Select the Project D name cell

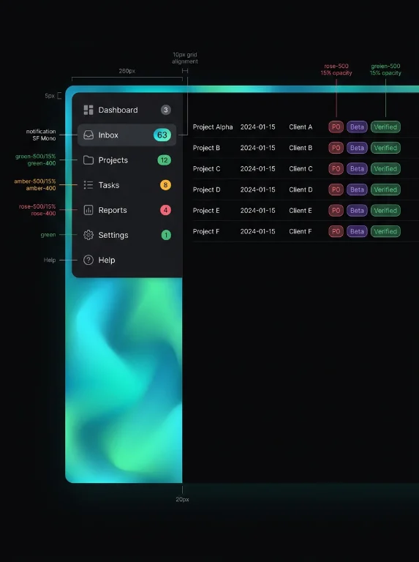coord(207,190)
